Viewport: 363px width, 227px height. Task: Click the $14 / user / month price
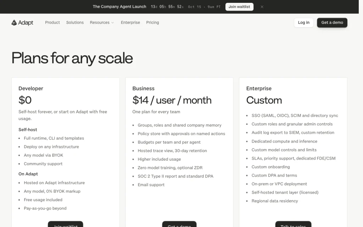click(x=172, y=100)
